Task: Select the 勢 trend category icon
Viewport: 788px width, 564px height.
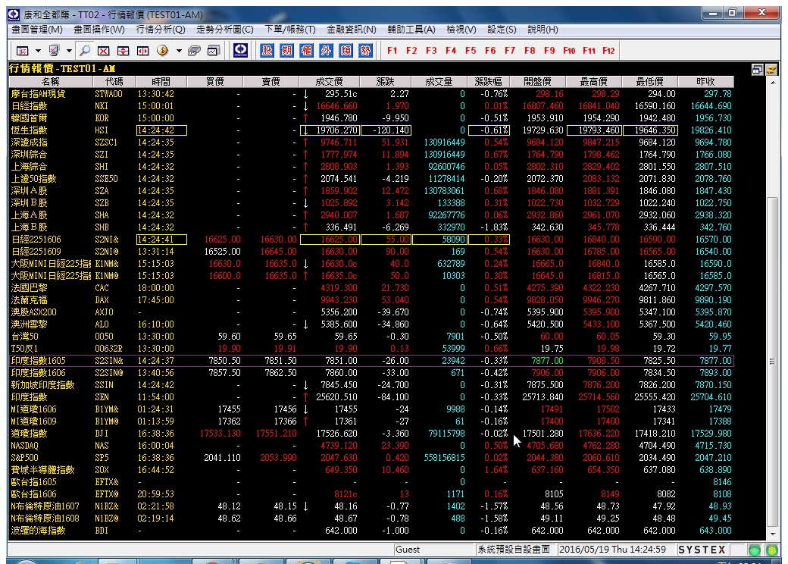Action: (x=365, y=50)
